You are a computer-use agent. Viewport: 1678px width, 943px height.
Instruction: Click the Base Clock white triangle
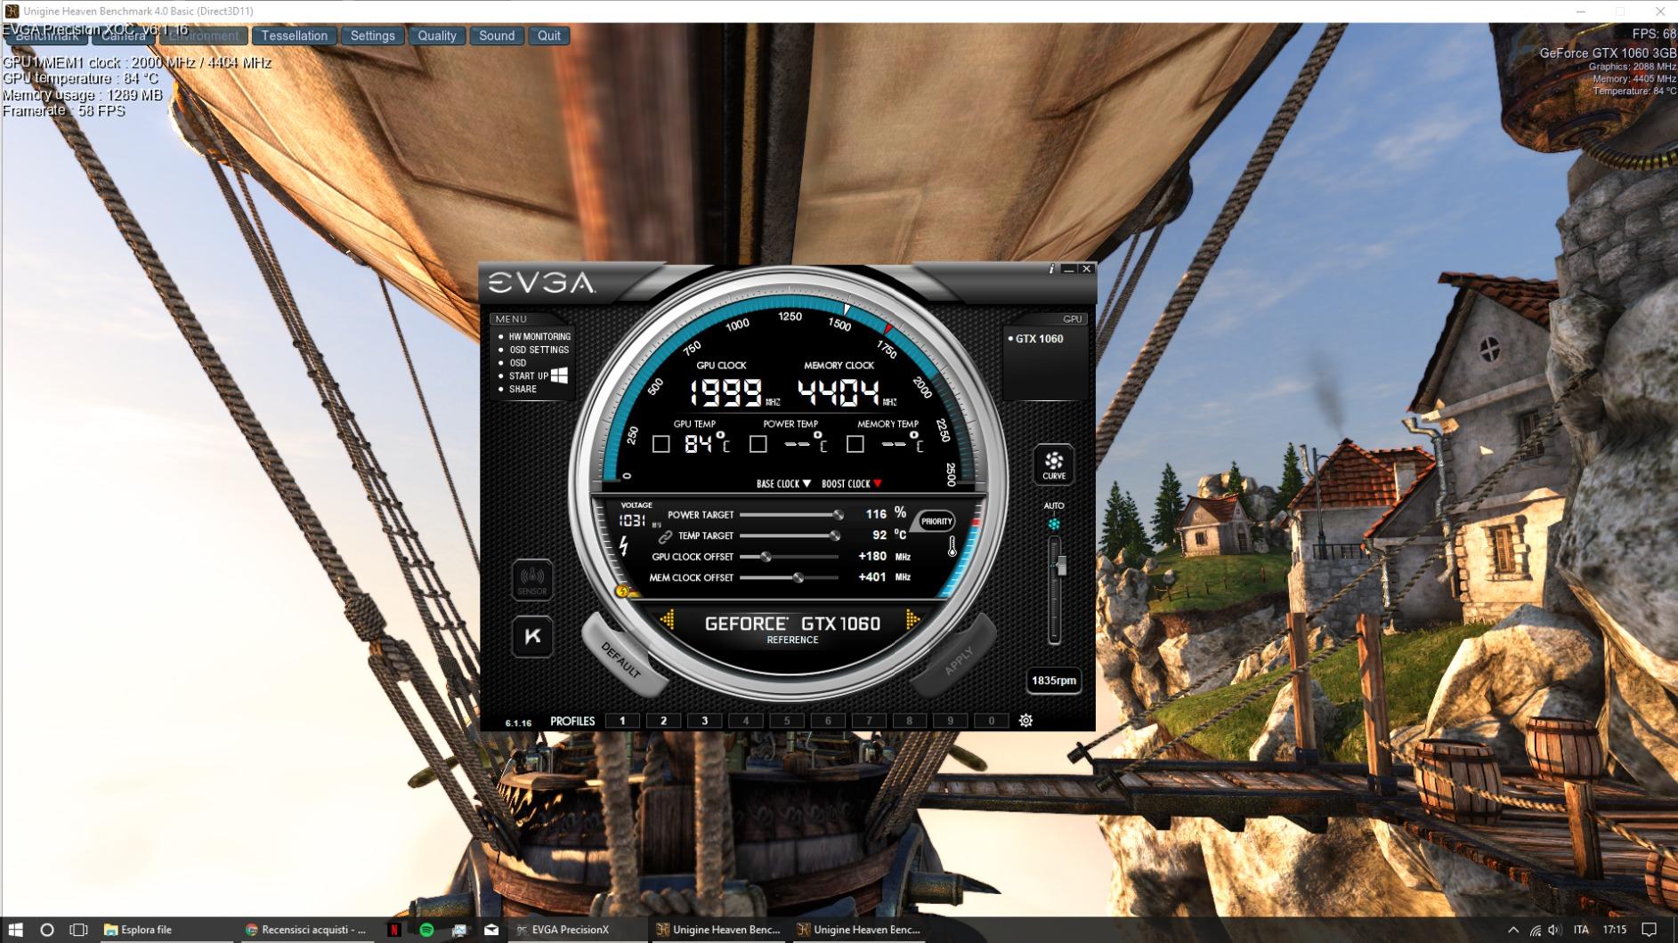click(807, 484)
